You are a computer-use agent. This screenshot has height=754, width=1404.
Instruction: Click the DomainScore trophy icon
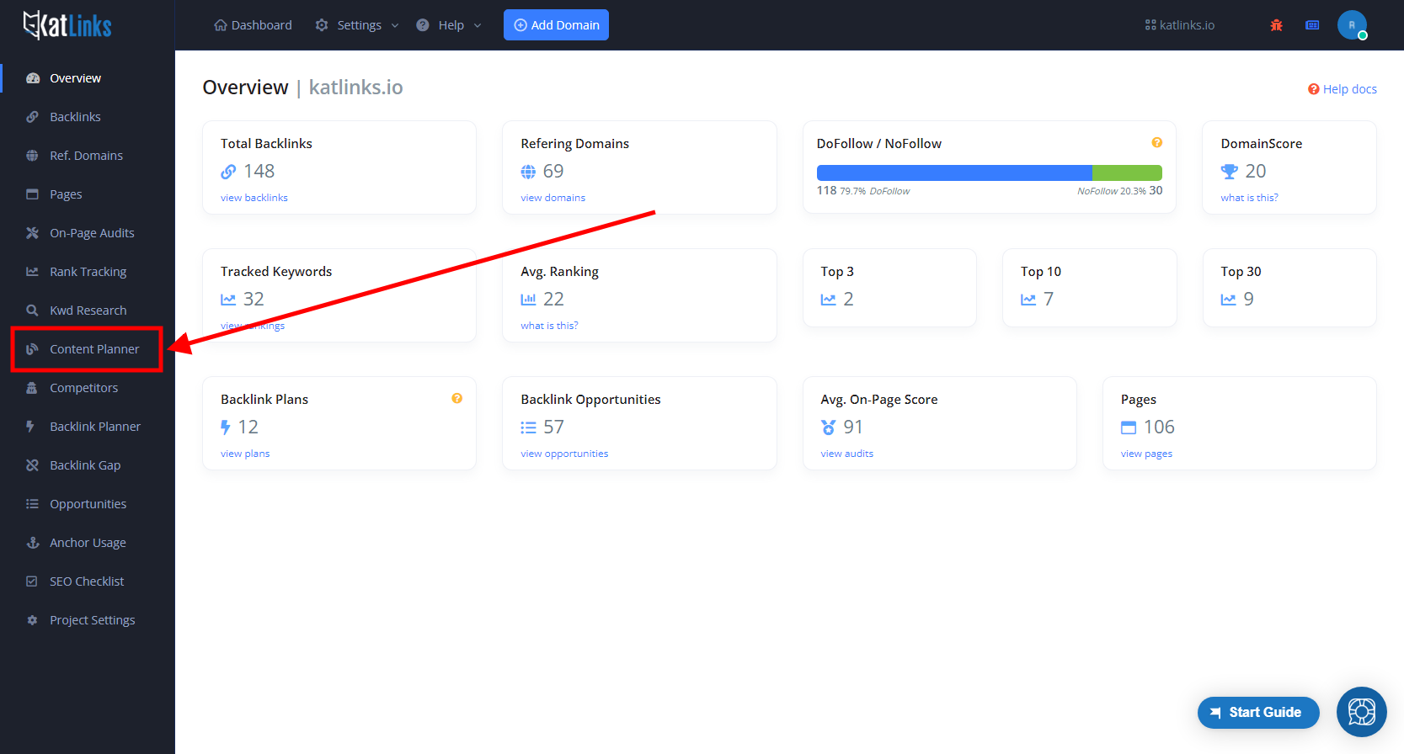1229,172
